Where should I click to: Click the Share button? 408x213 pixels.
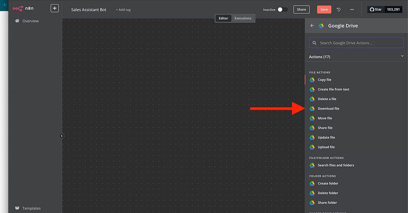301,9
